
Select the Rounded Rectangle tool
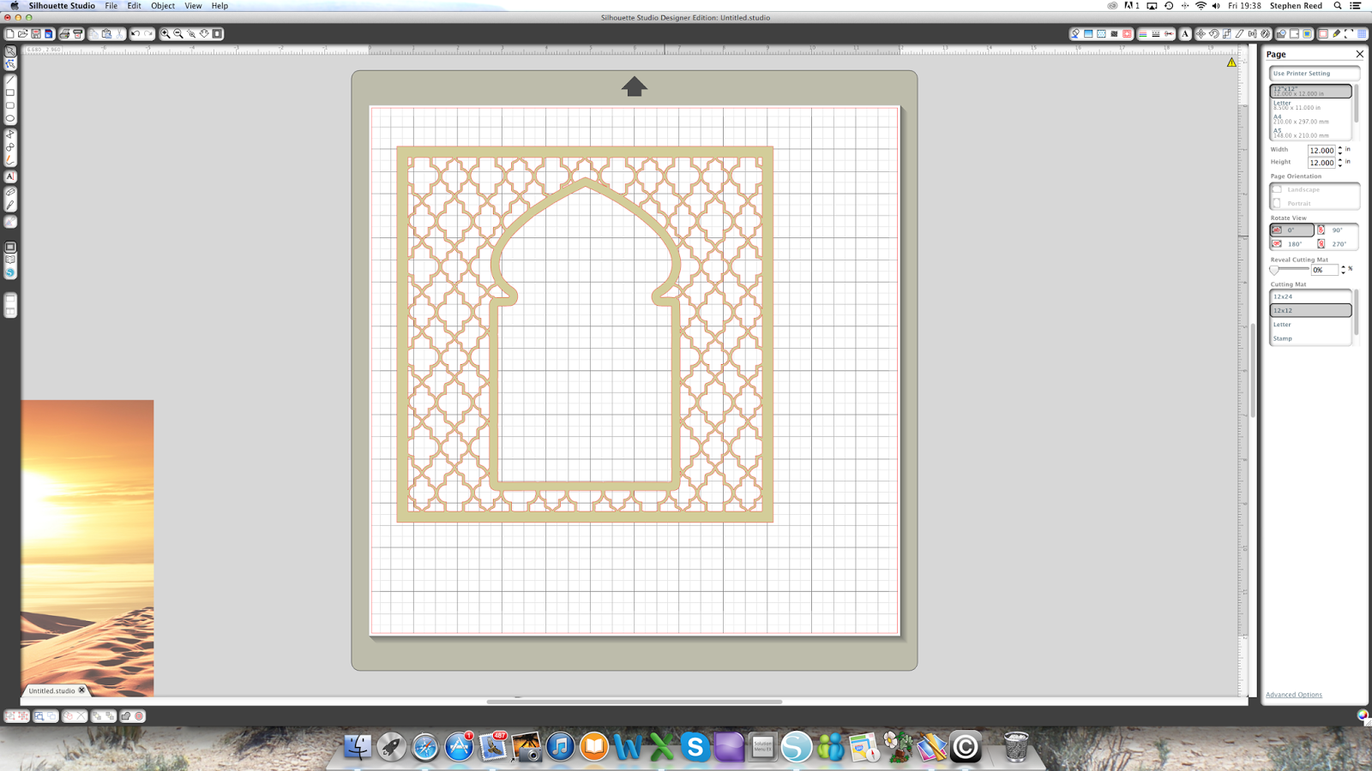point(10,105)
